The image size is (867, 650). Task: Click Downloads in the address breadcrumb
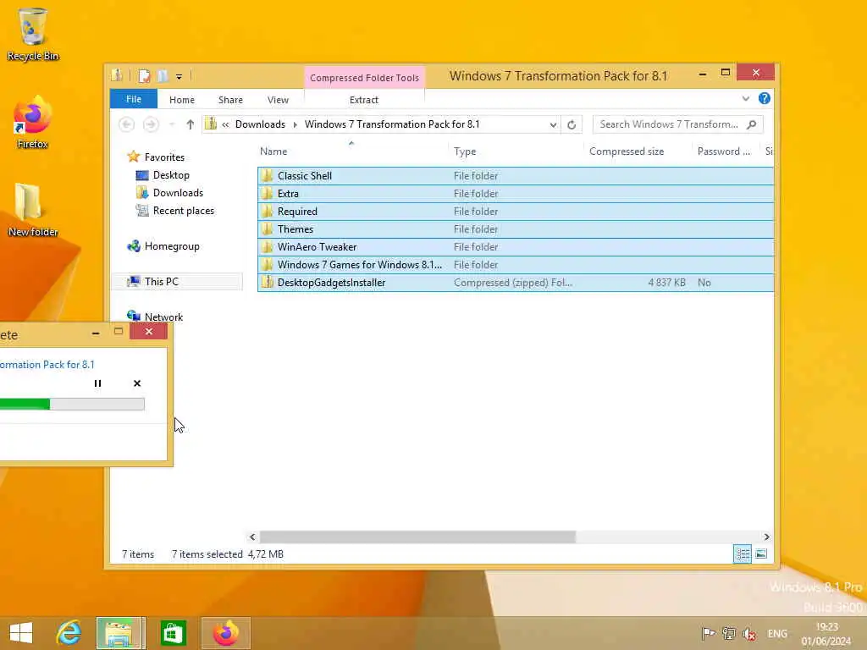click(x=260, y=124)
